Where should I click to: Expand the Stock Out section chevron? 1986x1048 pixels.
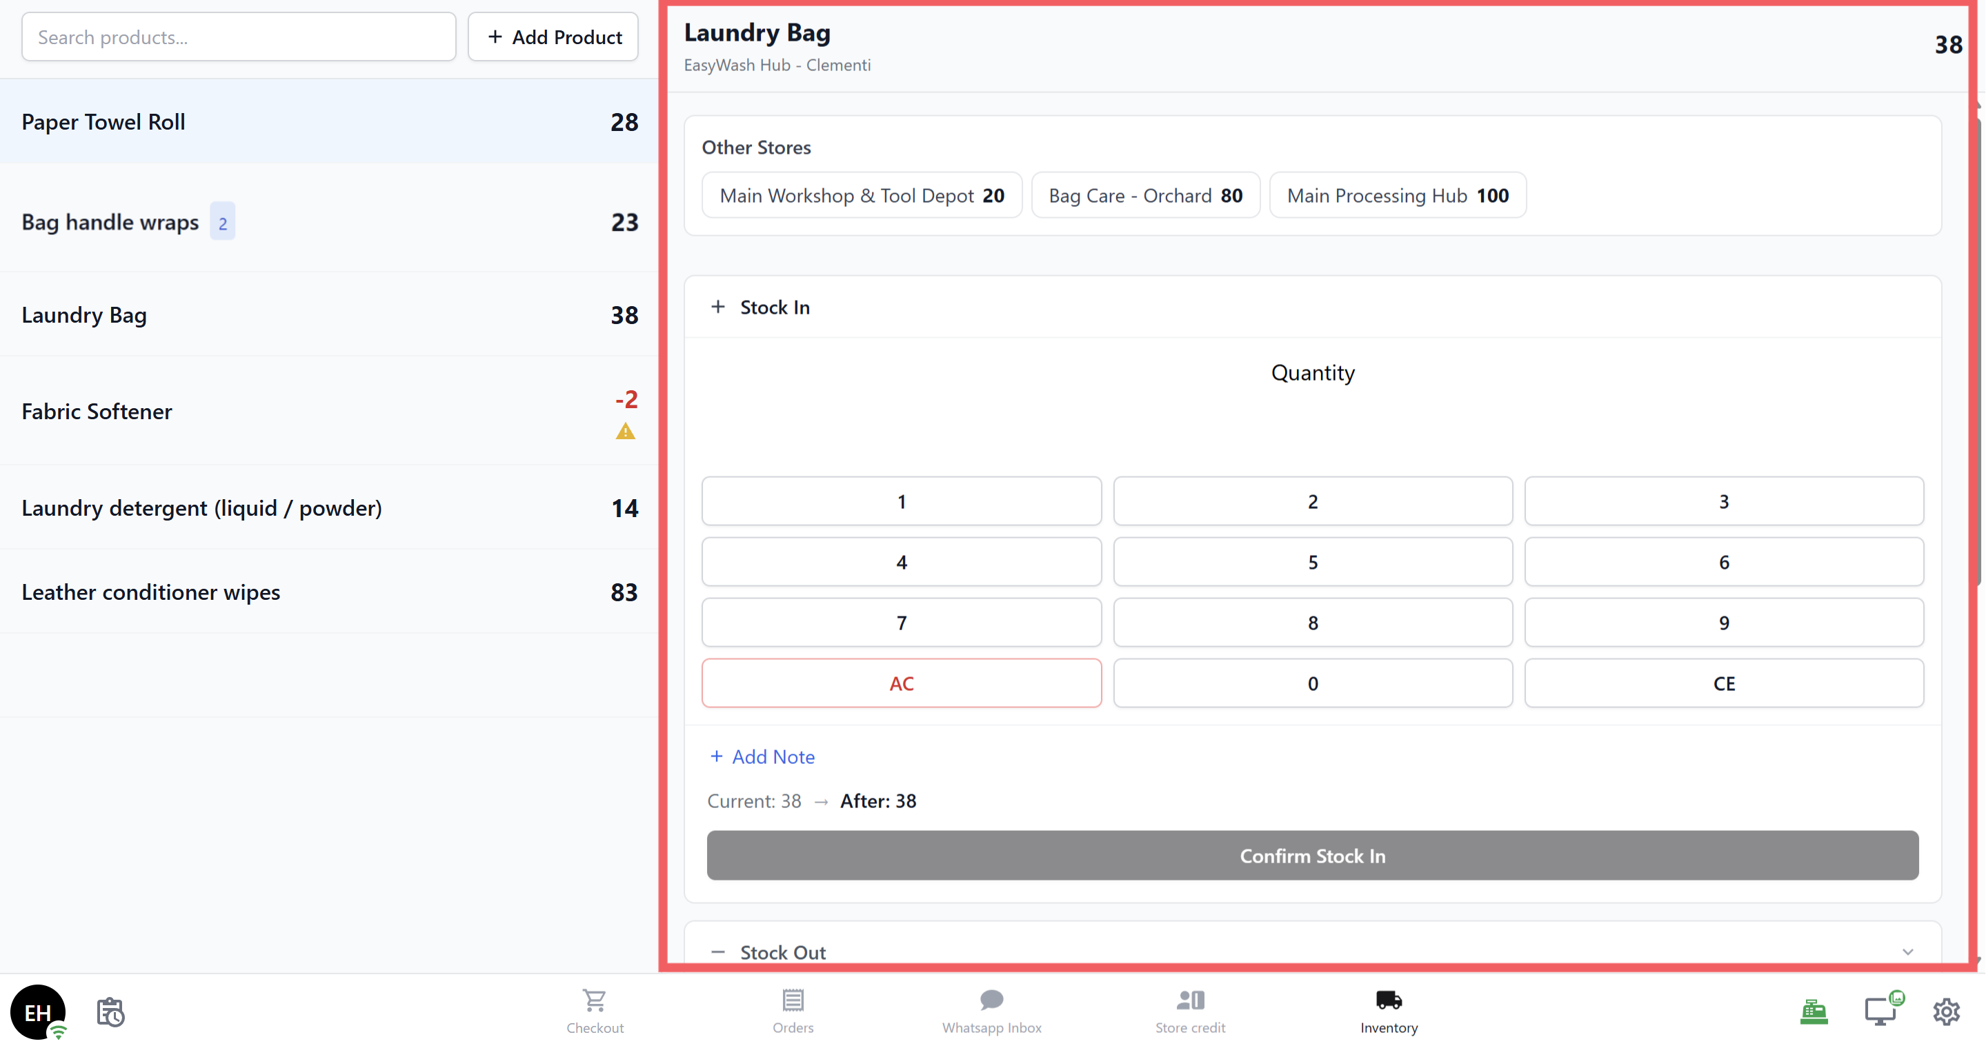(x=1907, y=952)
